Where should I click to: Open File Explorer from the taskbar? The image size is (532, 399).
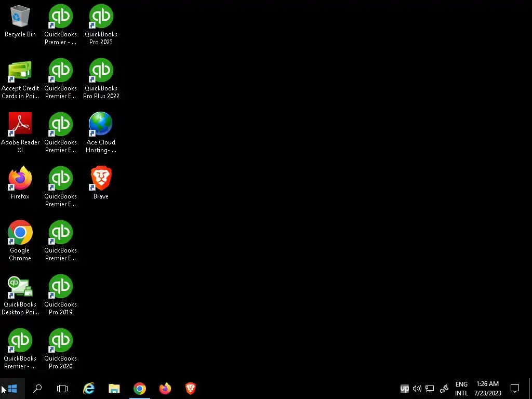114,389
